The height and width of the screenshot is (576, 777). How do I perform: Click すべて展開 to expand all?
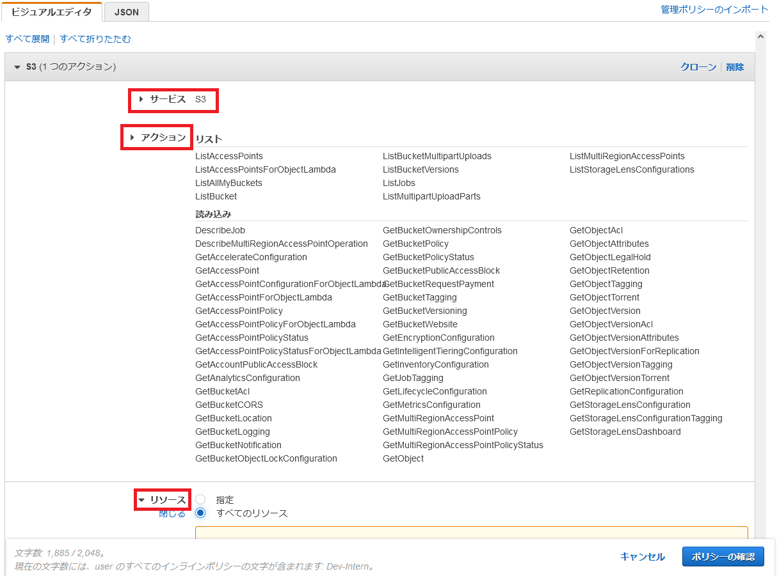[28, 39]
